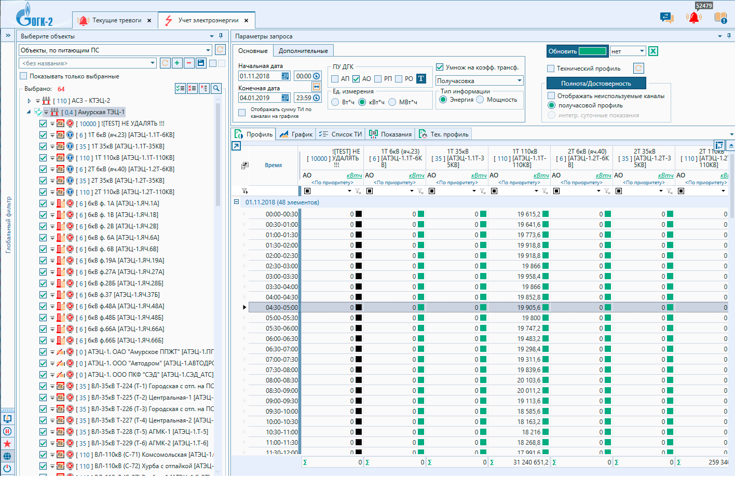
Task: Click the Обновить button
Action: point(577,51)
